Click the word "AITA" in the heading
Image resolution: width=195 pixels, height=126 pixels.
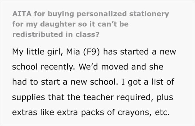coord(22,14)
